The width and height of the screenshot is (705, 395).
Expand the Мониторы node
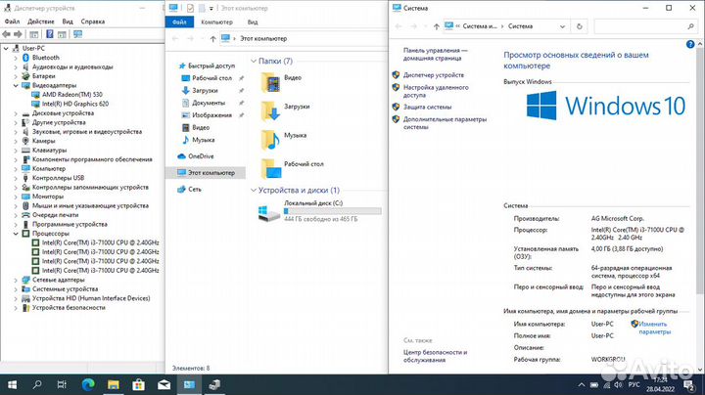pos(16,197)
